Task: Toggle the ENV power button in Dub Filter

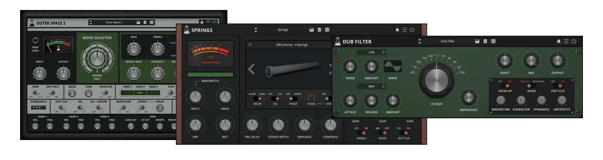Action: (x=383, y=86)
